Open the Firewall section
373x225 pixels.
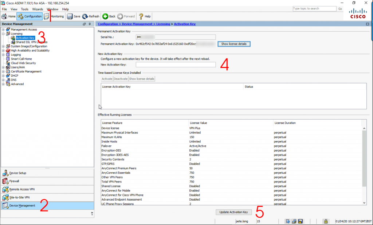[x=47, y=181]
